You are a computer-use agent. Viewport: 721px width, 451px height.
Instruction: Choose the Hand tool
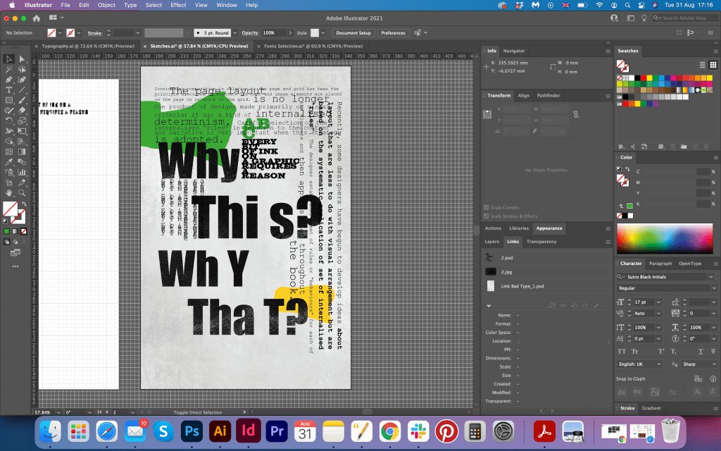9,192
